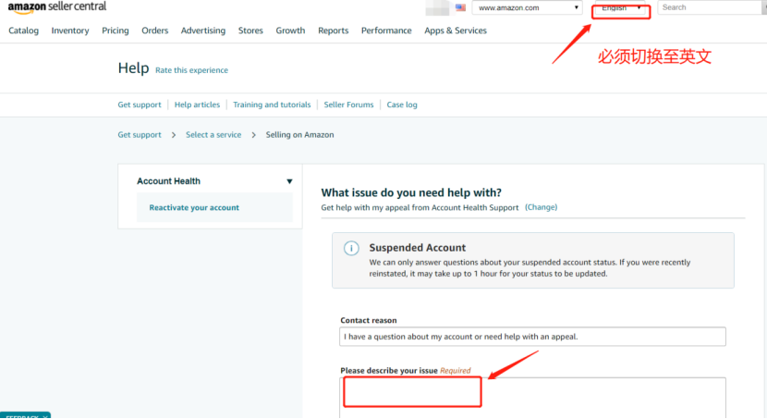Click the Amazon Seller Central logo
This screenshot has width=767, height=419.
point(56,7)
